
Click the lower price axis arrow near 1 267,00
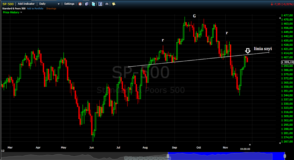coord(280,143)
